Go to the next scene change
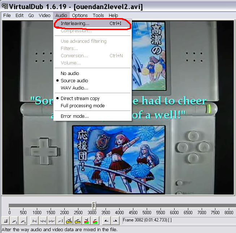This screenshot has width=236, height=233. 95,221
